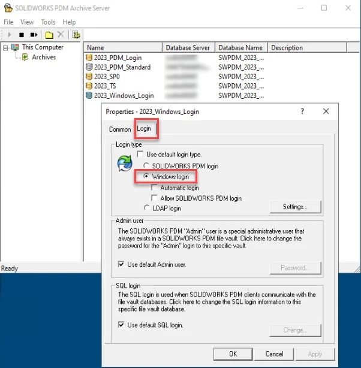Select the 2023_PDM_Login vault name
This screenshot has width=361, height=368.
(x=118, y=58)
